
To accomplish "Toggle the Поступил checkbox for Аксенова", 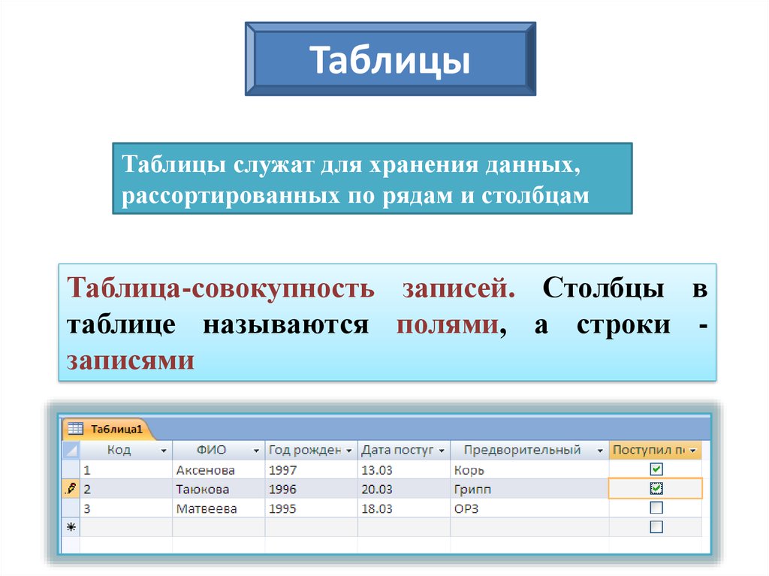I will 656,469.
